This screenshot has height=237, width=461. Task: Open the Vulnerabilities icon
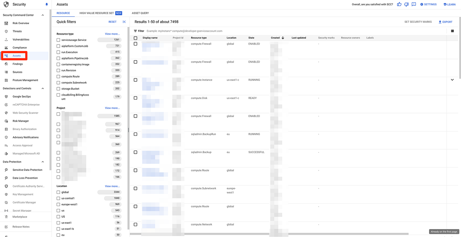point(6,40)
